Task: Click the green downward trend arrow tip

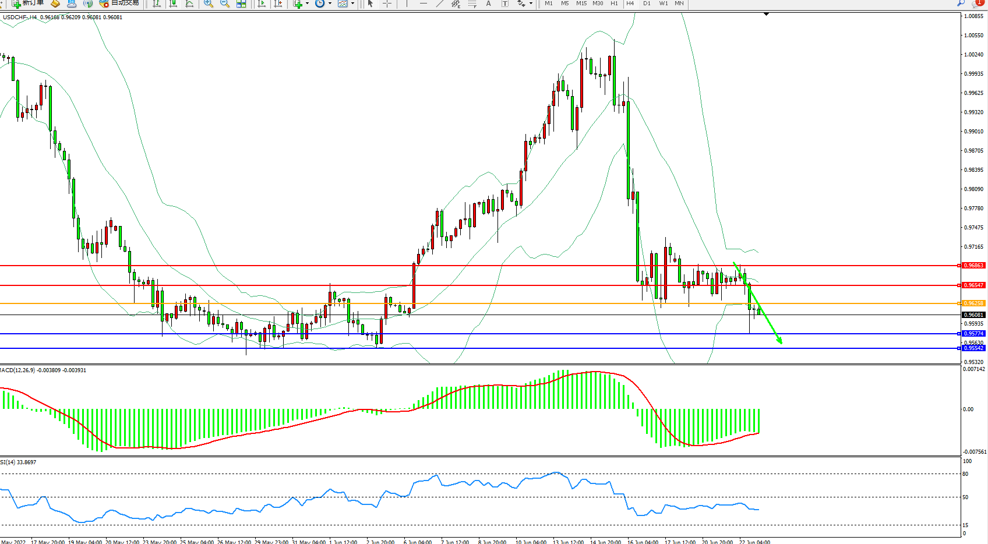Action: 781,343
